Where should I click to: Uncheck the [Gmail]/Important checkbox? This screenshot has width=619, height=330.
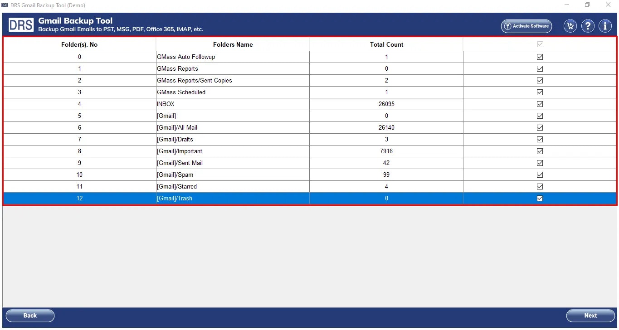tap(540, 151)
